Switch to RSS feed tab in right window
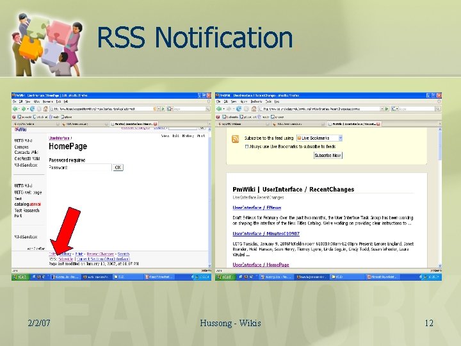This screenshot has height=346, width=461. 298,124
